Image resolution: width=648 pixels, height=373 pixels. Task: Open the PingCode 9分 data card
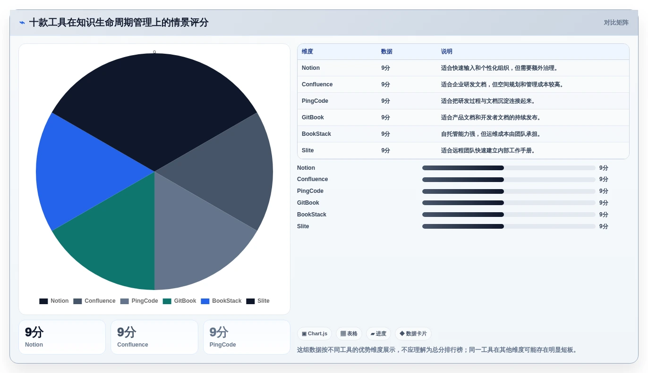[247, 337]
